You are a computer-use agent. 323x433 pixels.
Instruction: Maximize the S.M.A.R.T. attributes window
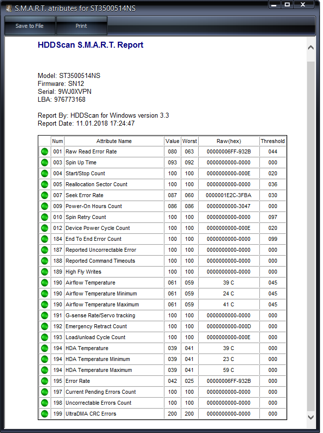pyautogui.click(x=288, y=5)
